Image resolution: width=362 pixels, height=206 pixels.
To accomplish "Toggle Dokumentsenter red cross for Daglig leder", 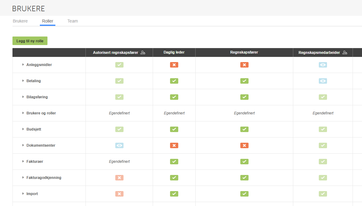I will pyautogui.click(x=174, y=145).
